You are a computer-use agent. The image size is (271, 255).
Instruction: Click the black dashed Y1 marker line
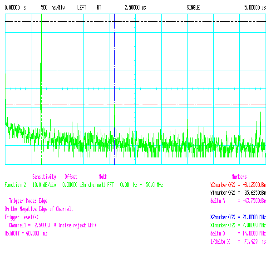(135, 22)
